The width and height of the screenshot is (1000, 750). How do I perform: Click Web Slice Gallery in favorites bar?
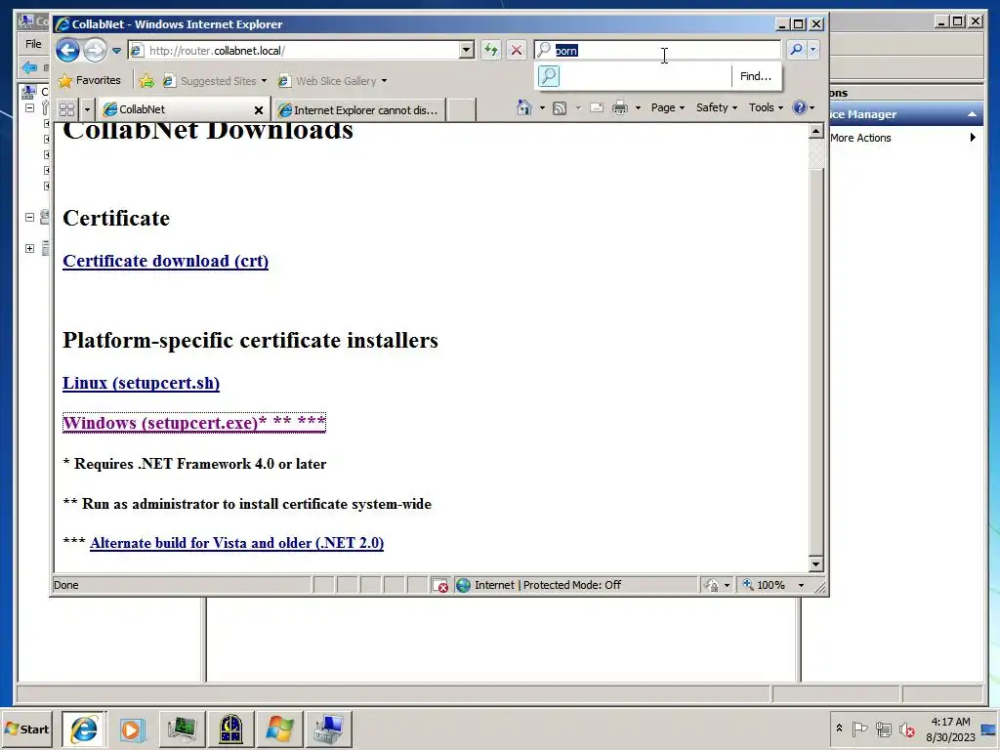(x=332, y=81)
